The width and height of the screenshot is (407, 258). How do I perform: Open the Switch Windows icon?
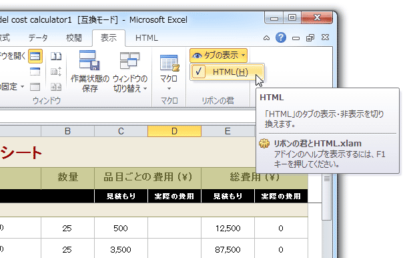point(129,60)
